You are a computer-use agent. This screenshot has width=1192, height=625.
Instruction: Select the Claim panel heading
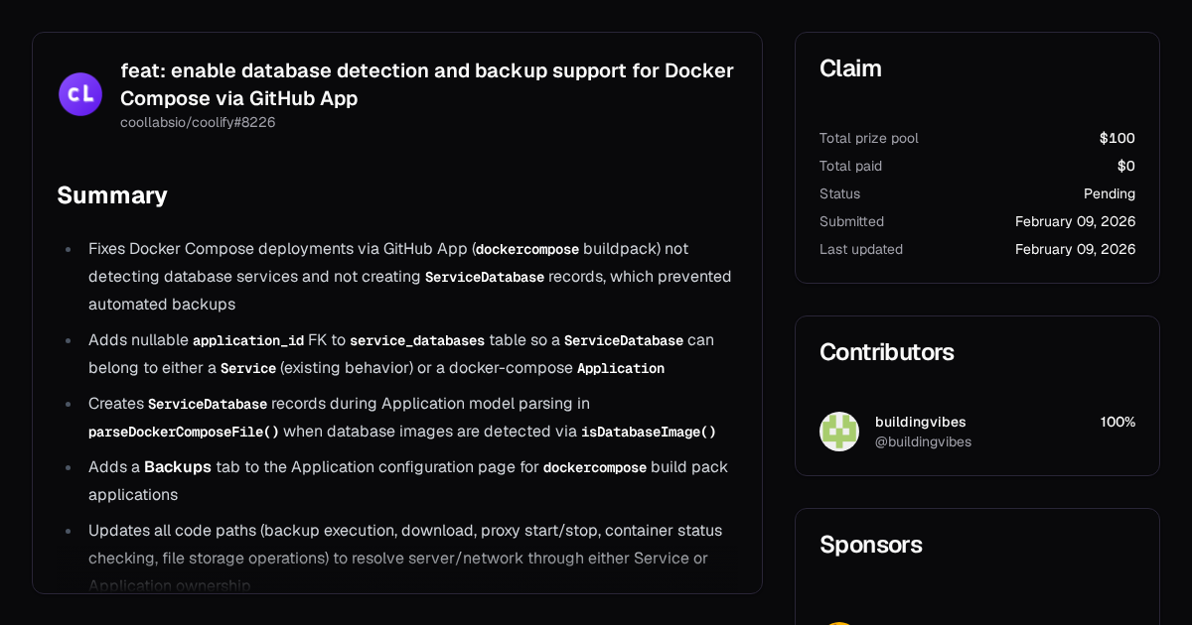(850, 68)
